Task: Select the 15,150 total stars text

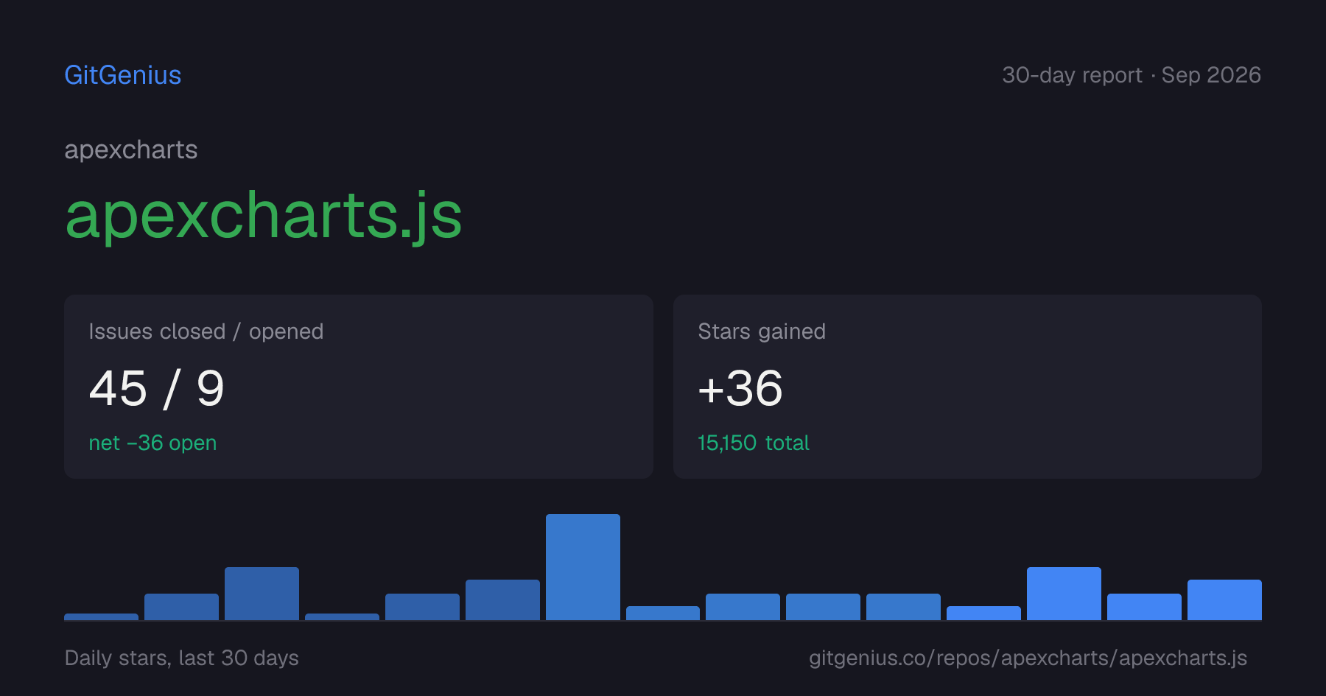Action: coord(754,443)
